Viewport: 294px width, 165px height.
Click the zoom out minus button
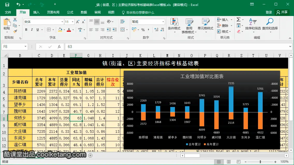246,162
